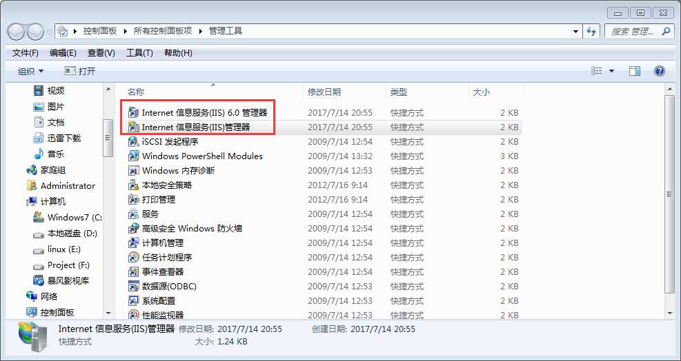Open the Internet 信息服务(IIS) 6.0 管理器 shortcut icon
The height and width of the screenshot is (361, 681).
[133, 113]
